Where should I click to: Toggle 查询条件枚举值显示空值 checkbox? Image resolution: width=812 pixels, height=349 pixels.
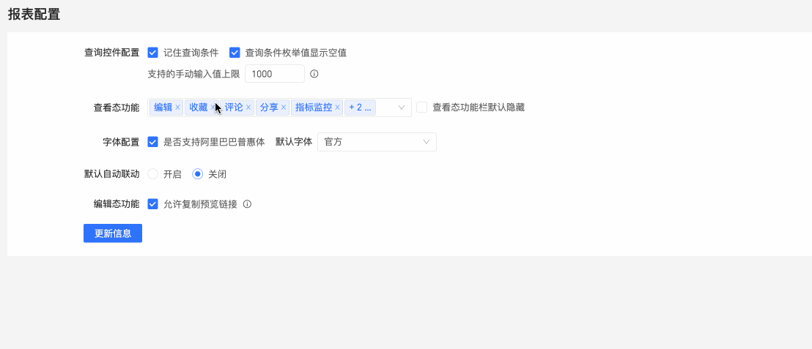(235, 53)
